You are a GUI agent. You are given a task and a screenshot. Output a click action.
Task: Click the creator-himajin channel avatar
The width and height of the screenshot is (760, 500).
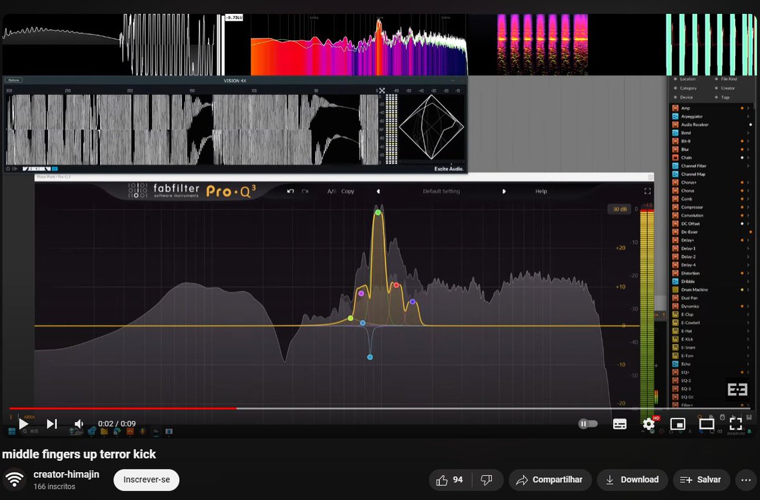point(15,480)
